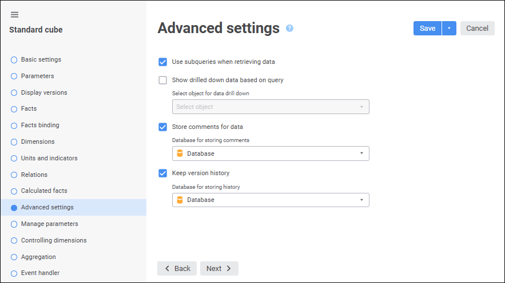Select the Facts step circle icon
The image size is (505, 283).
tap(14, 109)
